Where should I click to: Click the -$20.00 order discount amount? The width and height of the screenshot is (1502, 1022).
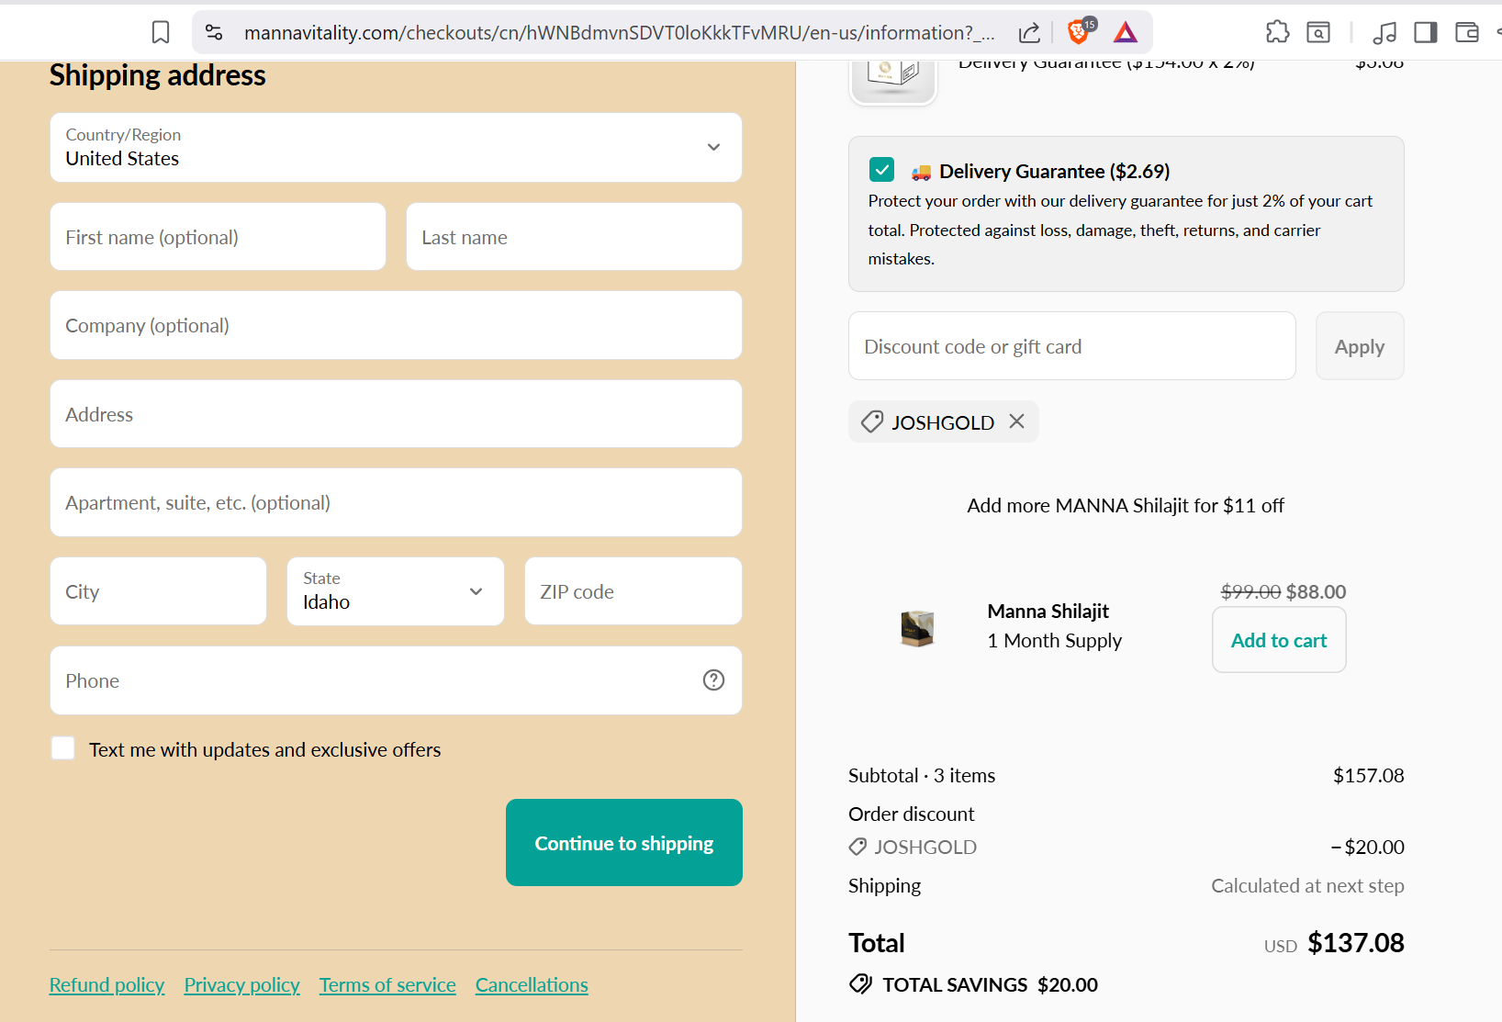point(1368,847)
